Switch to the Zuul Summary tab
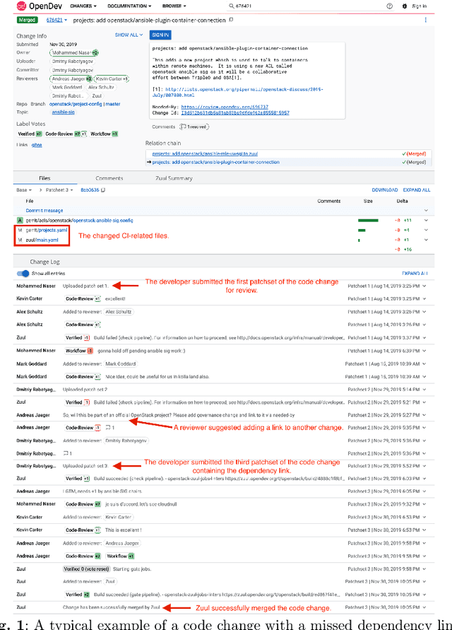This screenshot has height=630, width=452. tap(174, 178)
